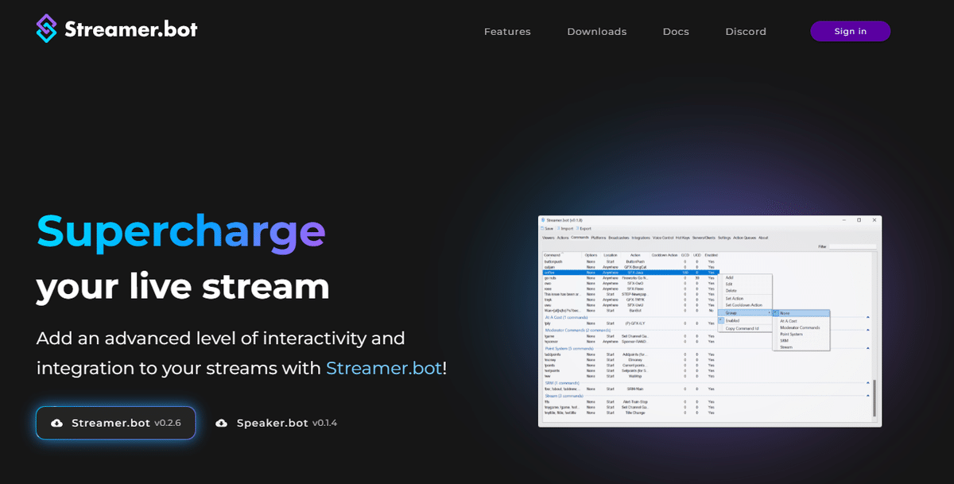Collapse the Point System group arrow
The width and height of the screenshot is (954, 484).
pyautogui.click(x=868, y=348)
